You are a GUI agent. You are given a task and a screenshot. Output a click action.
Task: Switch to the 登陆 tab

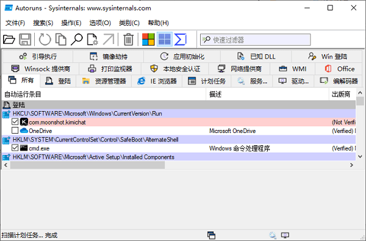point(58,81)
